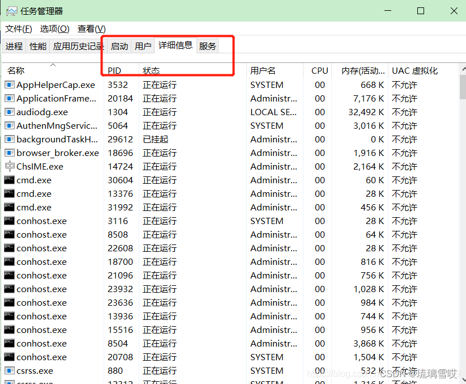Click PID cell 5064
Screen dimensions: 466x384
click(x=118, y=125)
